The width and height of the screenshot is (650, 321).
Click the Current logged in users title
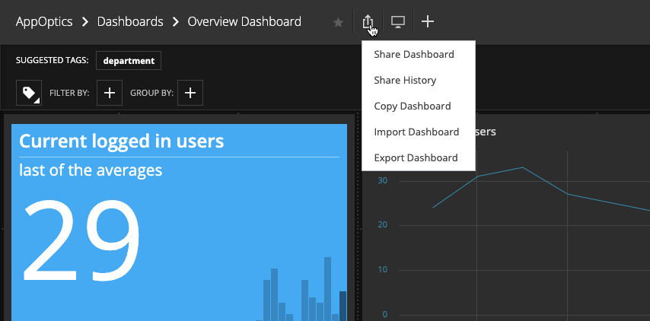click(122, 141)
